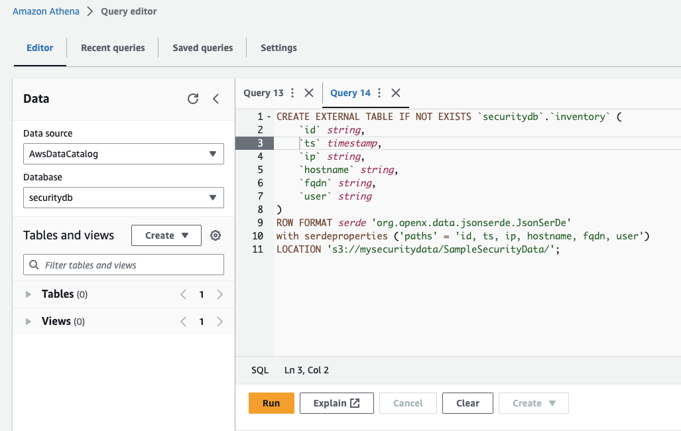The width and height of the screenshot is (681, 431).
Task: Open the securitydb Database dropdown
Action: (123, 198)
